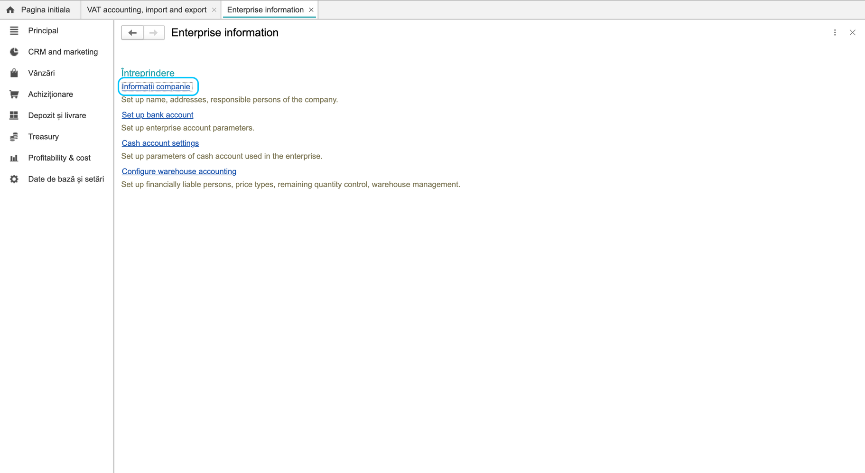Image resolution: width=865 pixels, height=473 pixels.
Task: Click the Achiziționare shopping cart icon
Action: pos(14,95)
